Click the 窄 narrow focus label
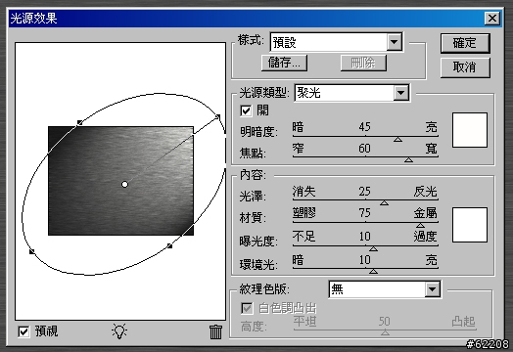 [298, 149]
